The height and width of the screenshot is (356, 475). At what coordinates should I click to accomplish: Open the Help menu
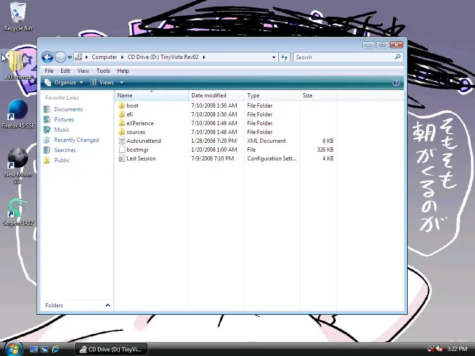(x=123, y=71)
